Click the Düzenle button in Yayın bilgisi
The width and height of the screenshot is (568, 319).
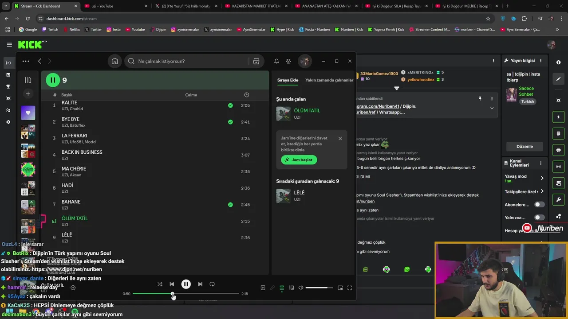pos(525,147)
